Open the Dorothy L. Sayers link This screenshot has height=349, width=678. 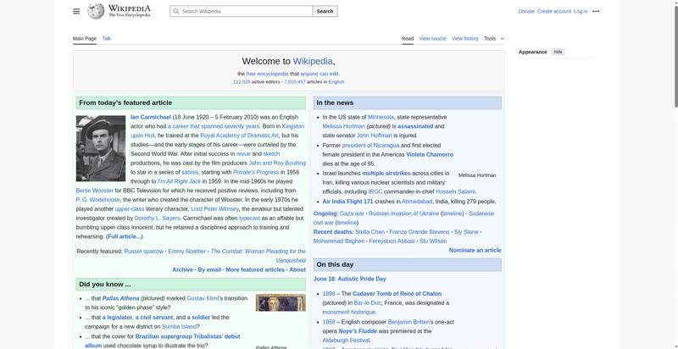(x=158, y=219)
